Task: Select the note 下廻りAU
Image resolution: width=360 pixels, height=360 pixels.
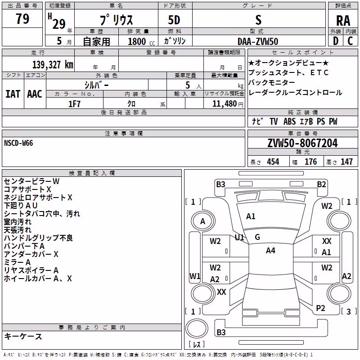Action: click(20, 206)
